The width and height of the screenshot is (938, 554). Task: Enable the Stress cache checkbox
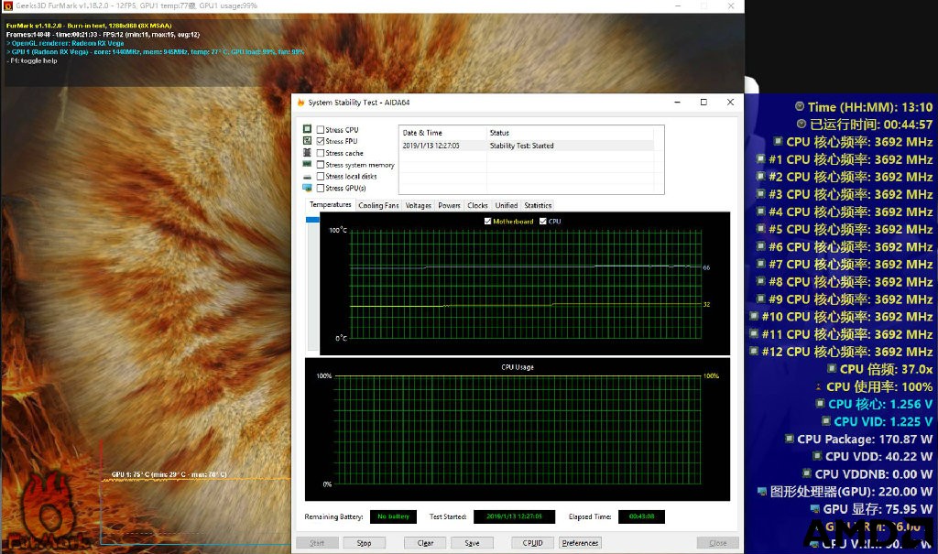point(321,153)
